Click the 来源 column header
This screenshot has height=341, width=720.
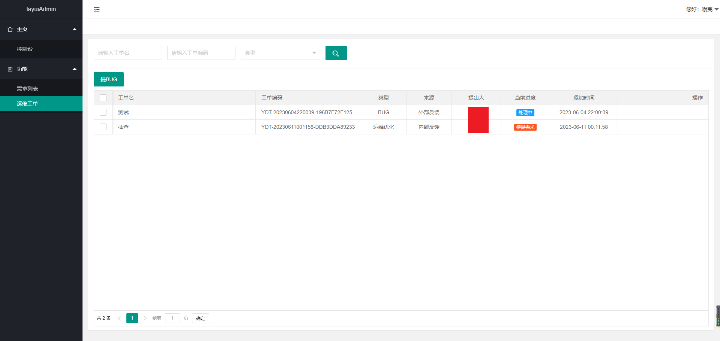429,98
